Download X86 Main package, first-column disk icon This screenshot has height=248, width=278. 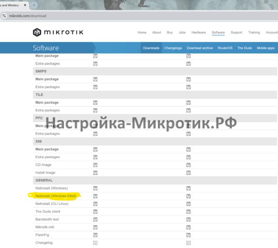(95, 149)
